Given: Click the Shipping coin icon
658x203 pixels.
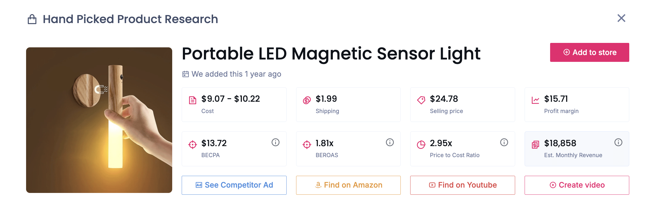Looking at the screenshot, I should click(307, 99).
